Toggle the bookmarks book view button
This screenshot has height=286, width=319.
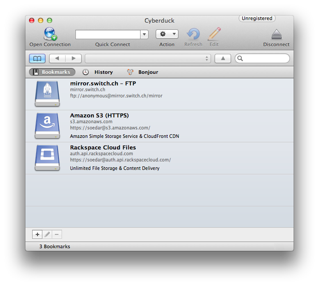tap(37, 59)
